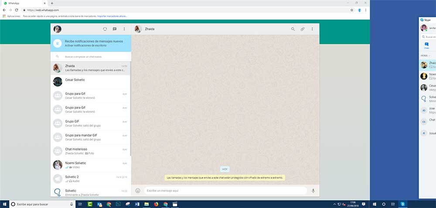Open File Explorer from the taskbar

tap(146, 204)
